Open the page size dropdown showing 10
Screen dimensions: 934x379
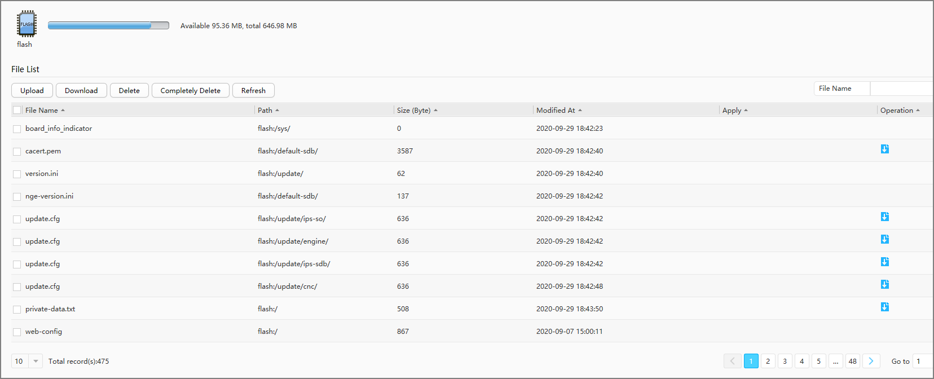tap(27, 361)
